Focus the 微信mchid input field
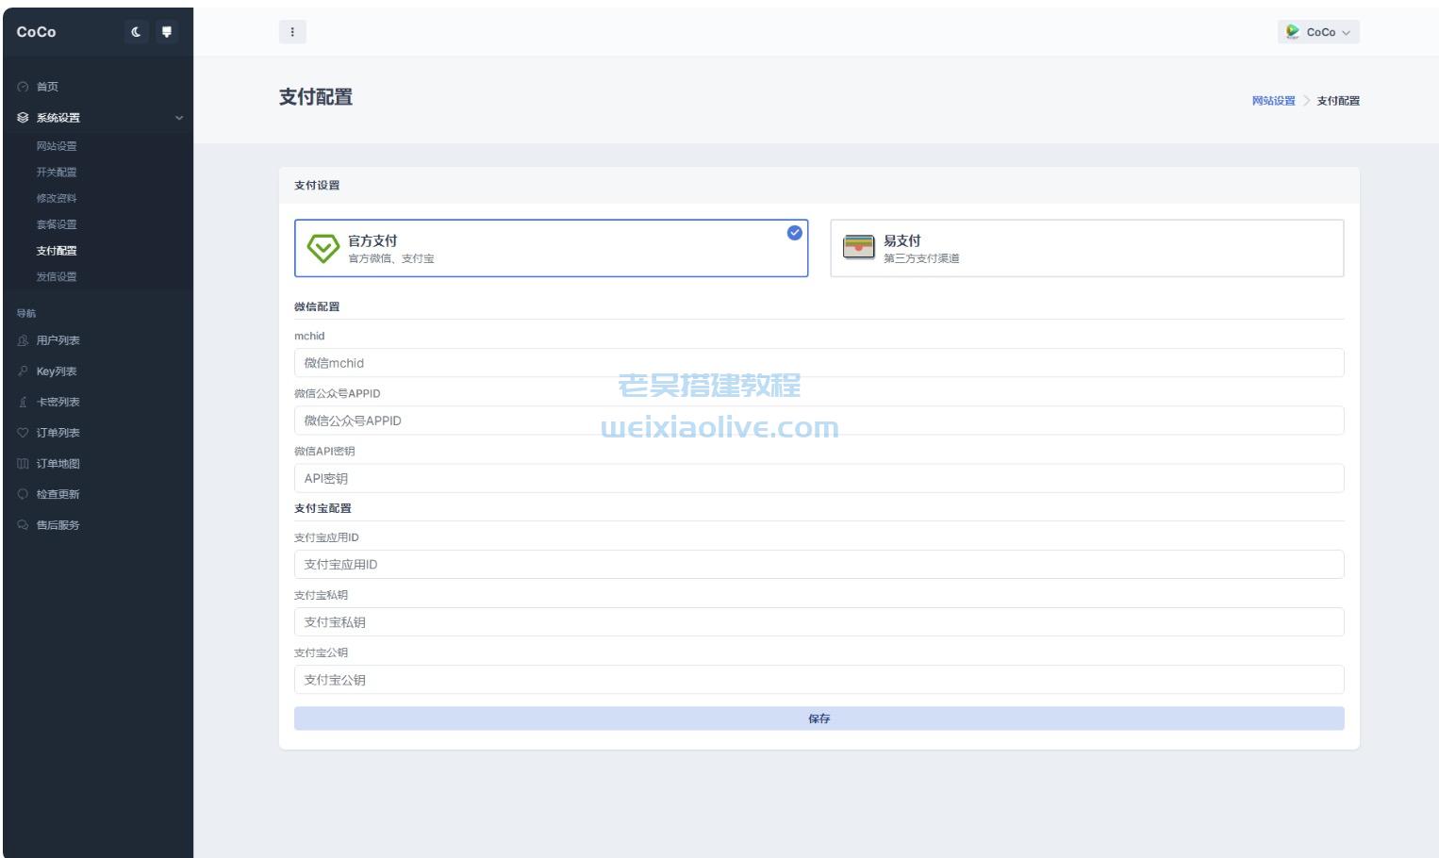This screenshot has width=1439, height=858. pos(819,363)
